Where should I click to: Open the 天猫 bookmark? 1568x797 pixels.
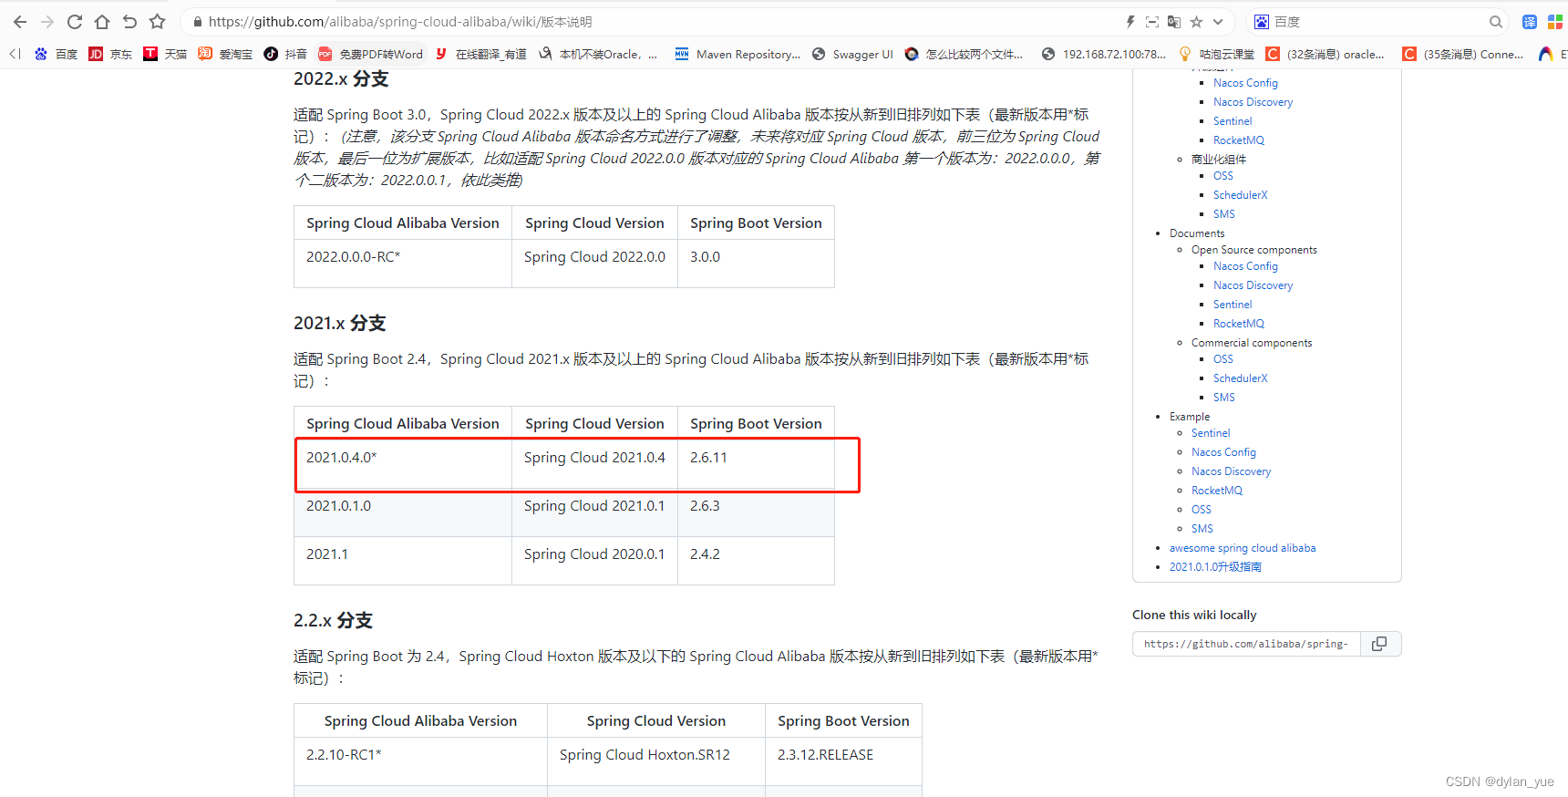[165, 54]
